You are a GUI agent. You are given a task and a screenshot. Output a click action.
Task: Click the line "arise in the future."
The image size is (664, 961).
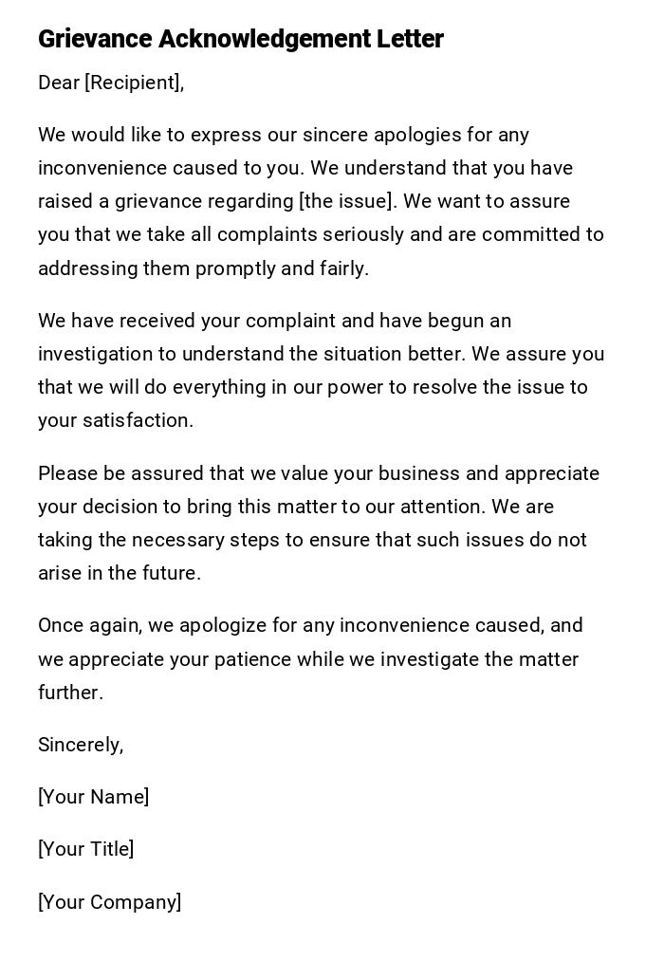tap(120, 574)
